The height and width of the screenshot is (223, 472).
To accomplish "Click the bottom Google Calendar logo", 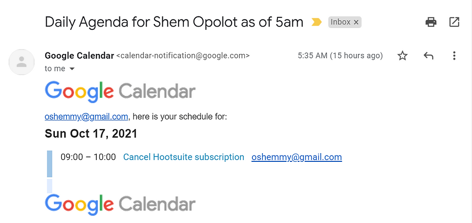I will (120, 205).
